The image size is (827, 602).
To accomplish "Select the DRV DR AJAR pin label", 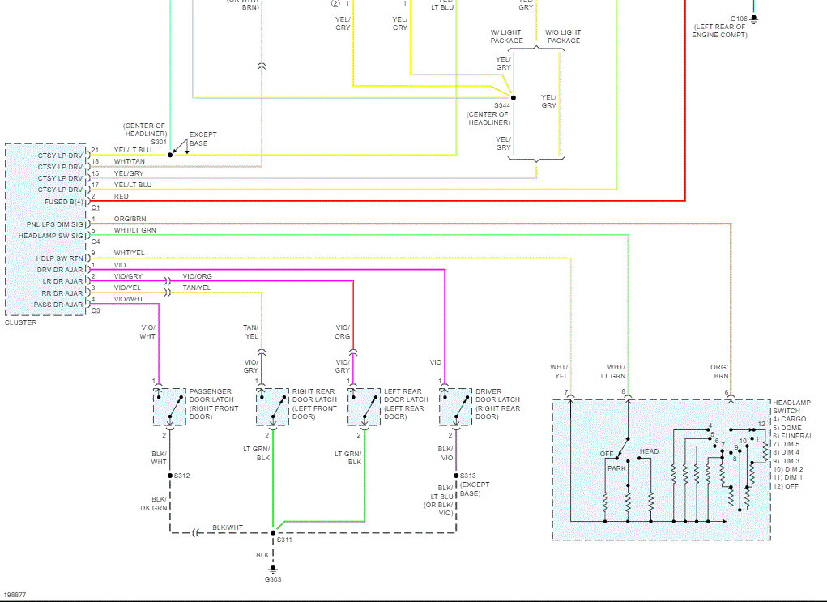I will click(60, 270).
